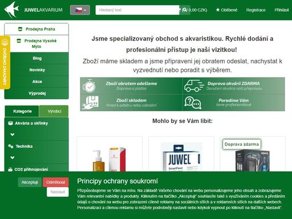Click the aquarium icon next to Akvária a skříňky
This screenshot has width=292, height=219.
click(x=10, y=123)
